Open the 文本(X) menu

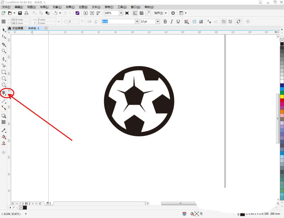pos(96,7)
